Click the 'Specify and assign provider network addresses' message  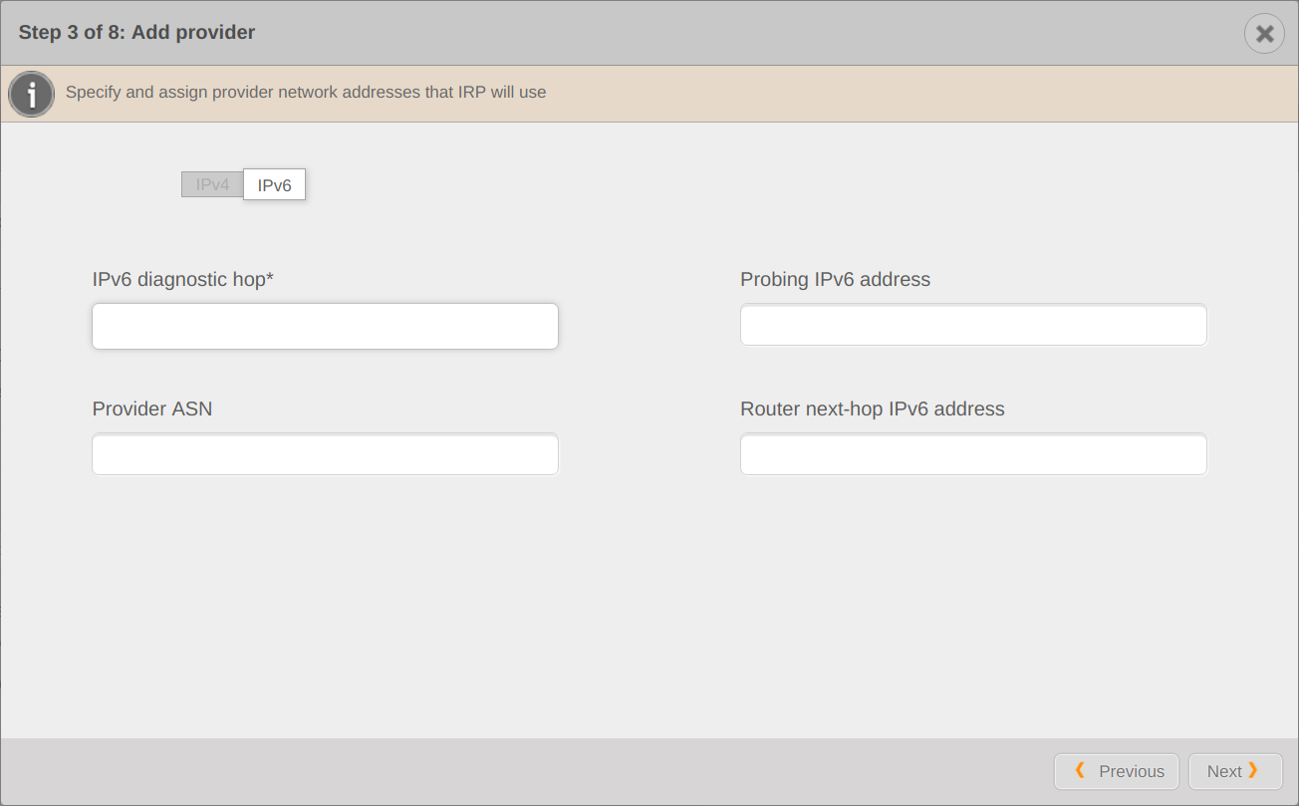[306, 92]
